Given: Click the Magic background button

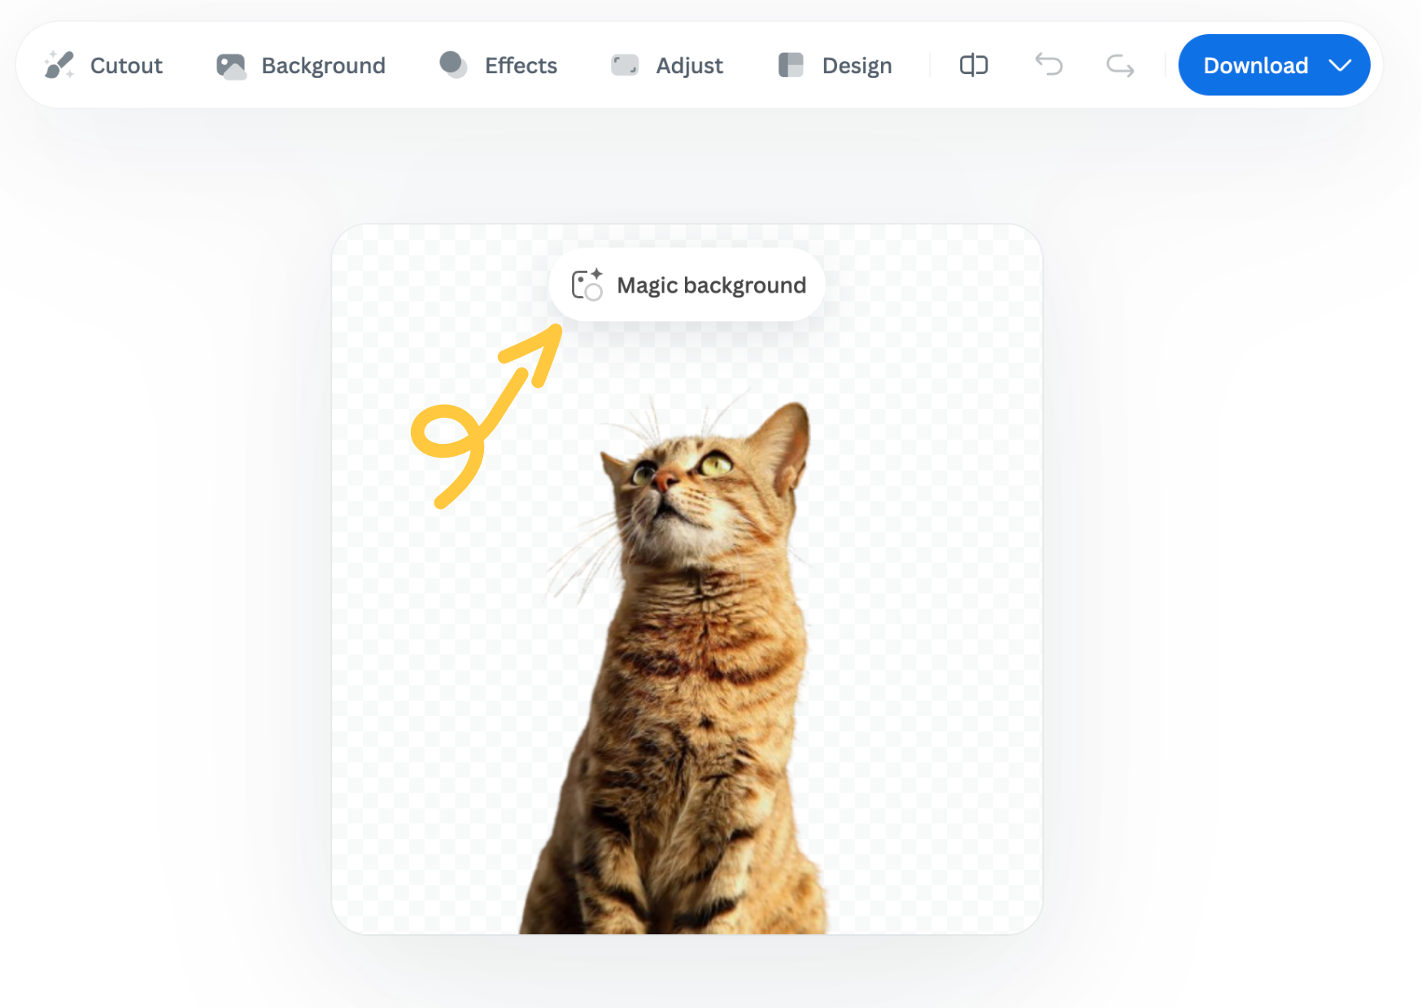Looking at the screenshot, I should (687, 285).
